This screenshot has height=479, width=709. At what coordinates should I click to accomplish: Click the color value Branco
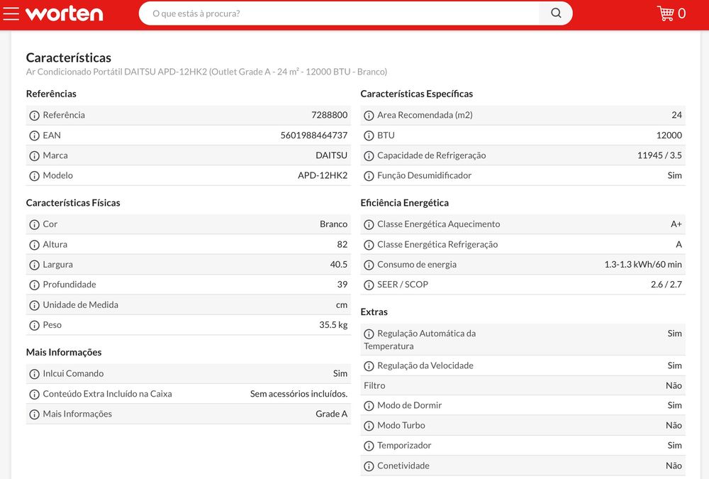pos(333,224)
